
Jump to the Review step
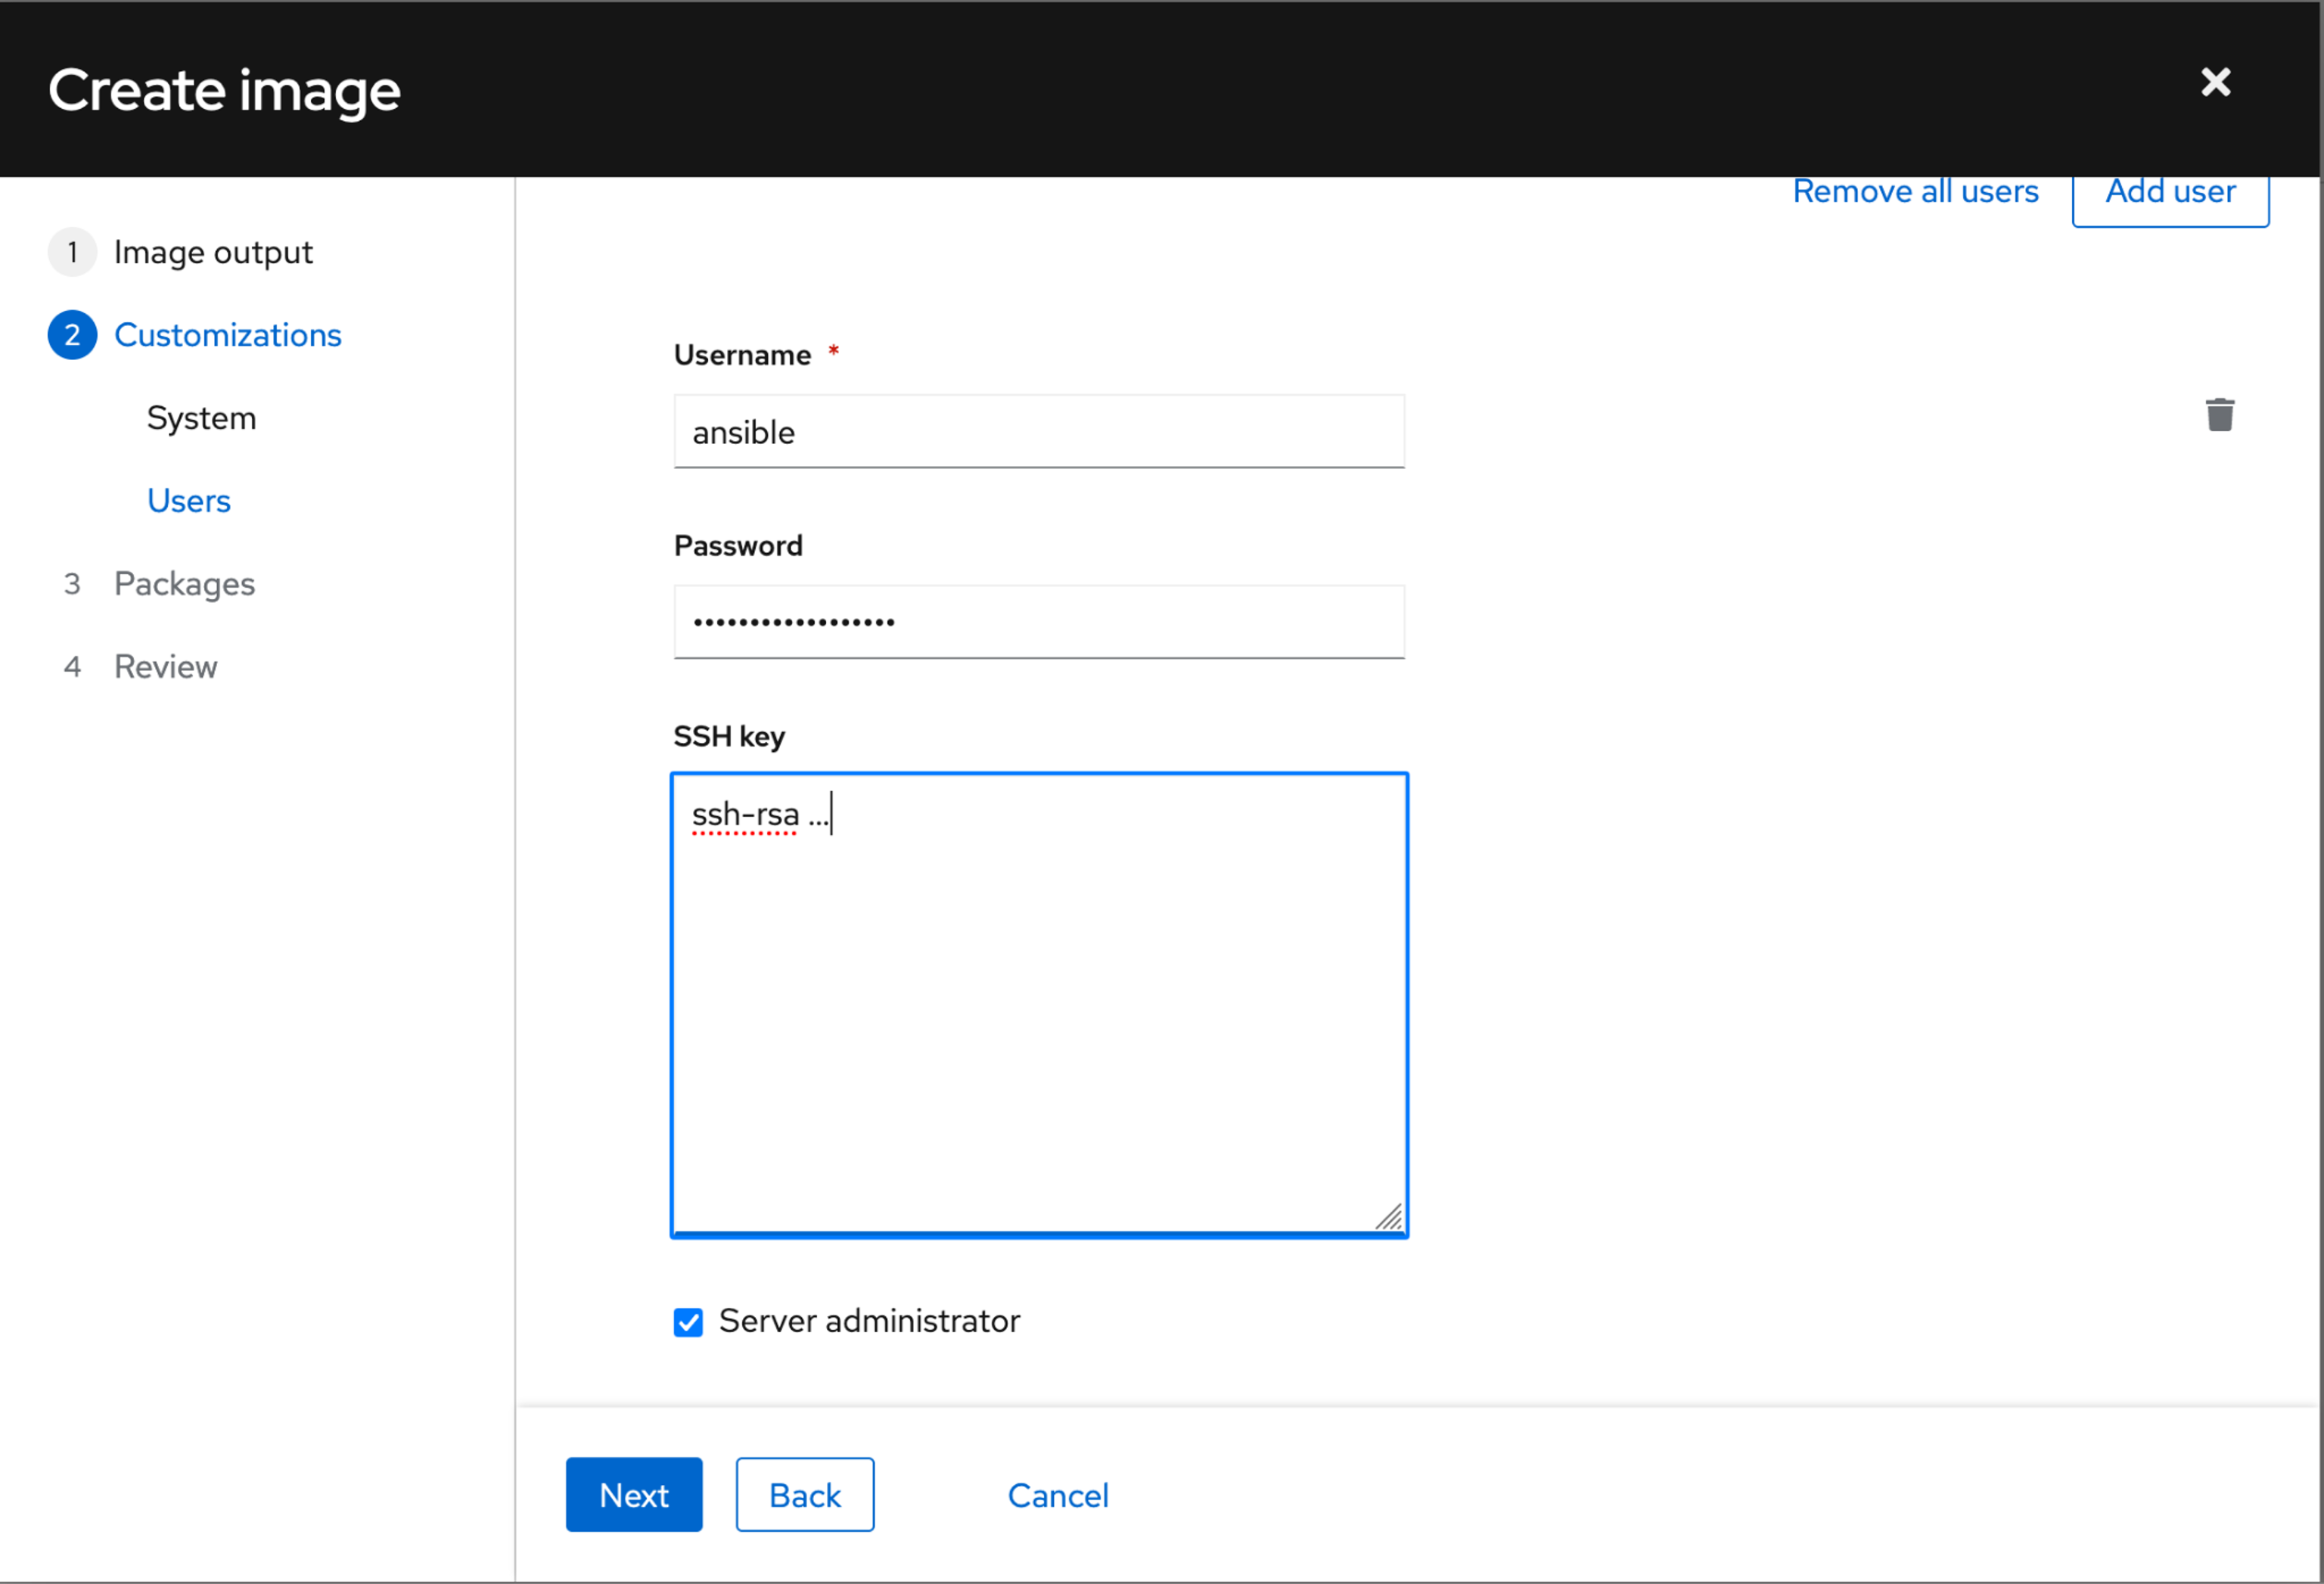(x=165, y=666)
